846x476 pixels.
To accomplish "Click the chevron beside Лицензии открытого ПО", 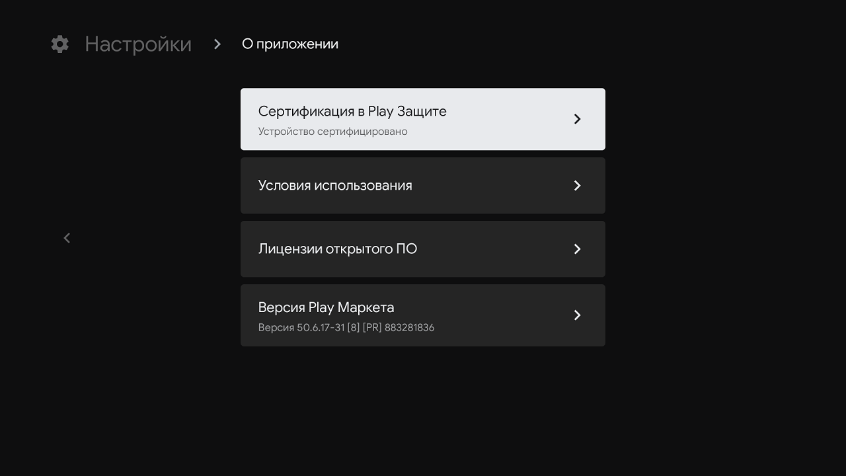I will [x=576, y=249].
